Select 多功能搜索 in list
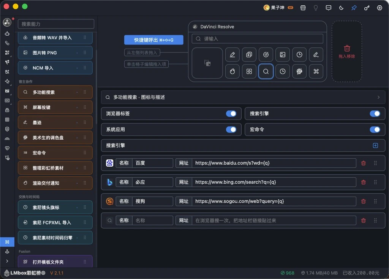Screen dimensions: 389x279 coord(55,92)
